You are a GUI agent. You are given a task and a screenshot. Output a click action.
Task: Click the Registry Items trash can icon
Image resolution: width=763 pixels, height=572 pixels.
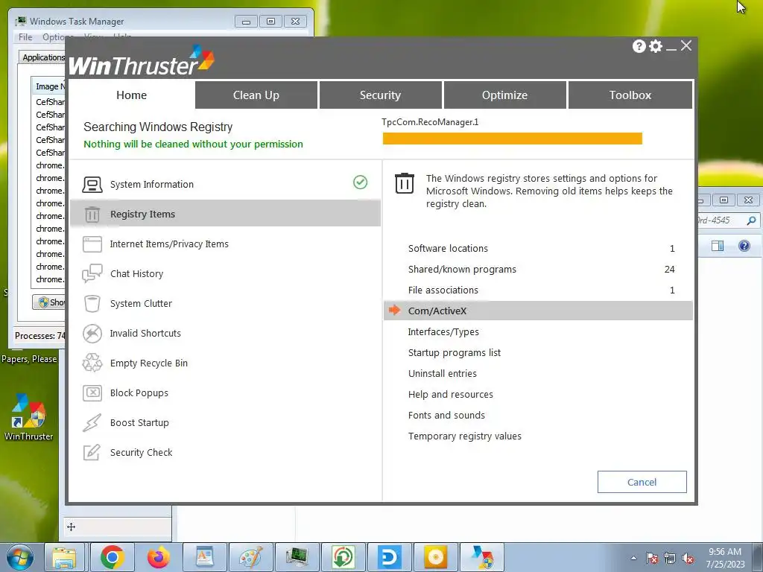[x=92, y=214]
